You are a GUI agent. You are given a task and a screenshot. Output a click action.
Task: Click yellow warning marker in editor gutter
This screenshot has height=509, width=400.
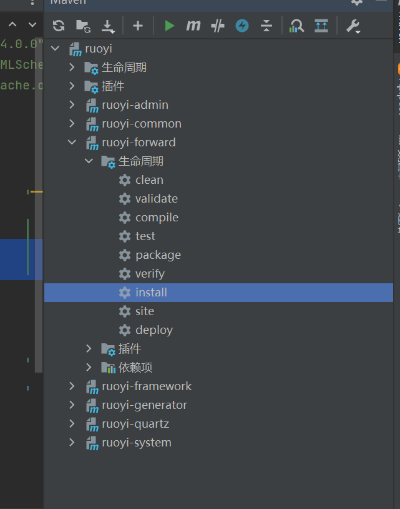click(x=37, y=191)
